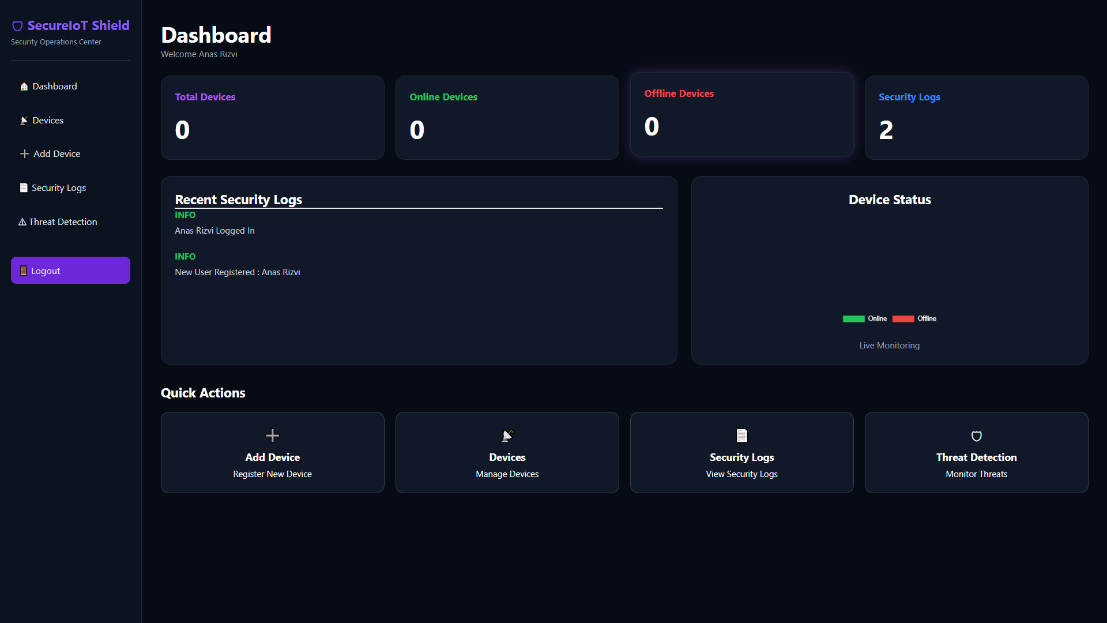
Task: Click the Add Device card title in Quick Actions
Action: (x=273, y=457)
